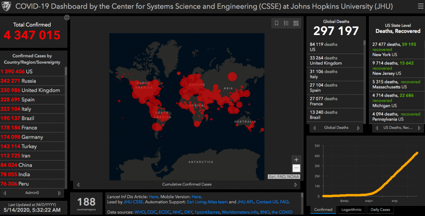Open the Worldometers.info data source link
Image resolution: width=425 pixels, height=216 pixels.
tap(239, 212)
